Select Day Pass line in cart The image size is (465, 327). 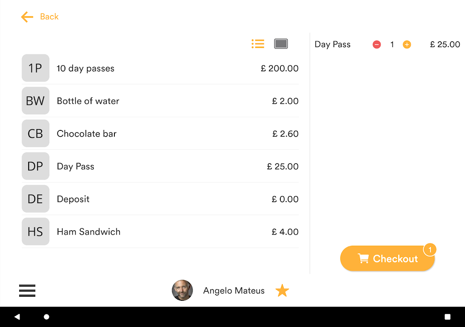pyautogui.click(x=333, y=45)
